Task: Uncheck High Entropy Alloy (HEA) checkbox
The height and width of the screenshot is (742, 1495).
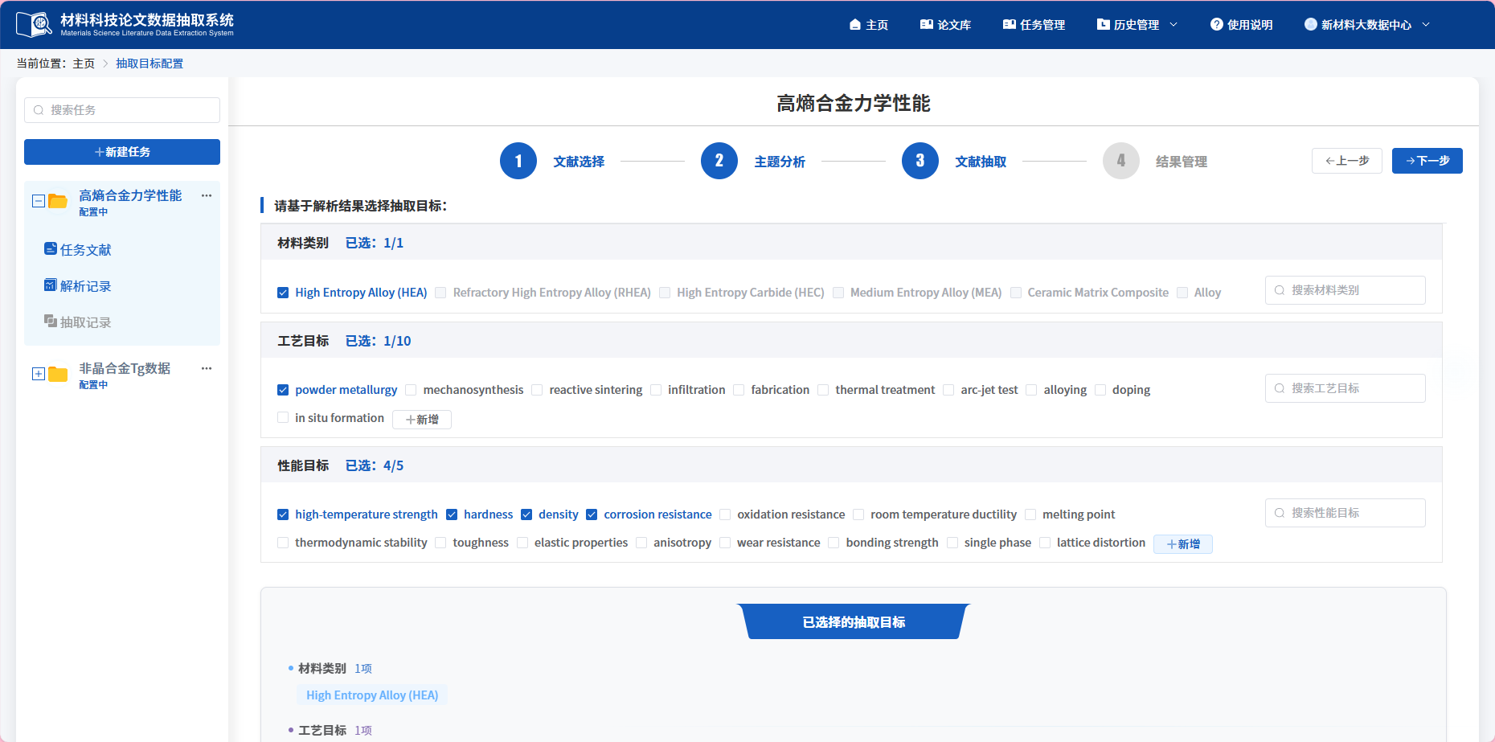Action: [x=283, y=292]
